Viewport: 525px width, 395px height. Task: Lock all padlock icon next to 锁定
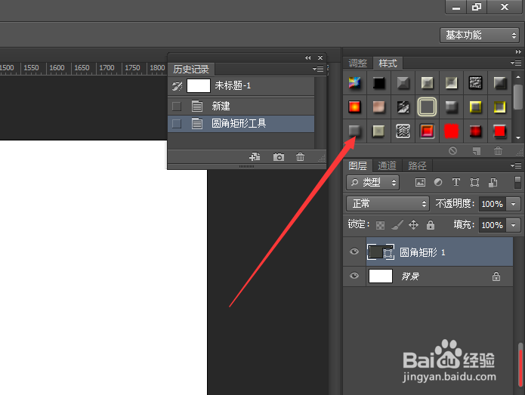pos(431,224)
